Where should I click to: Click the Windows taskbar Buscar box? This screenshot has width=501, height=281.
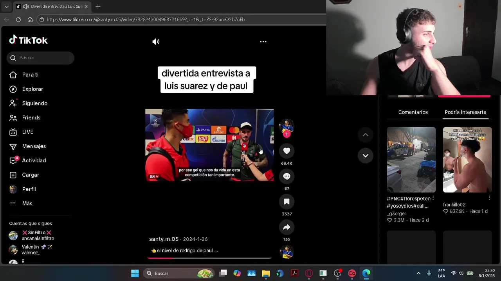pos(179,273)
